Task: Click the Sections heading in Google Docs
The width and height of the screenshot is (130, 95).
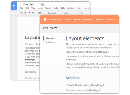Action: (30, 72)
